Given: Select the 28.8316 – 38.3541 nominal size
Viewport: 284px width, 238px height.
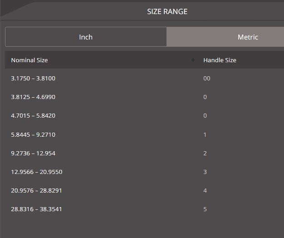Looking at the screenshot, I should pyautogui.click(x=36, y=209).
